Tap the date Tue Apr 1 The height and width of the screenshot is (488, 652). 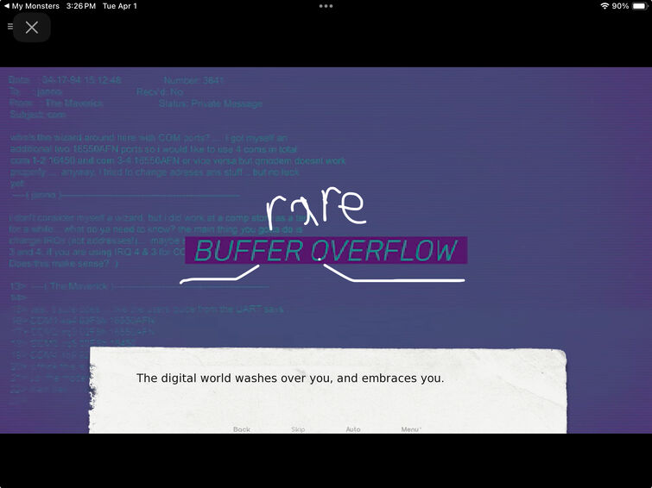120,6
